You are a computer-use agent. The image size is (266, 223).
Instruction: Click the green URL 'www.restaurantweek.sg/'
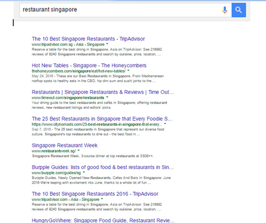pos(54,151)
